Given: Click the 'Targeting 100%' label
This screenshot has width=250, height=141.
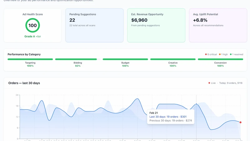Looking at the screenshot, I should (x=30, y=64).
